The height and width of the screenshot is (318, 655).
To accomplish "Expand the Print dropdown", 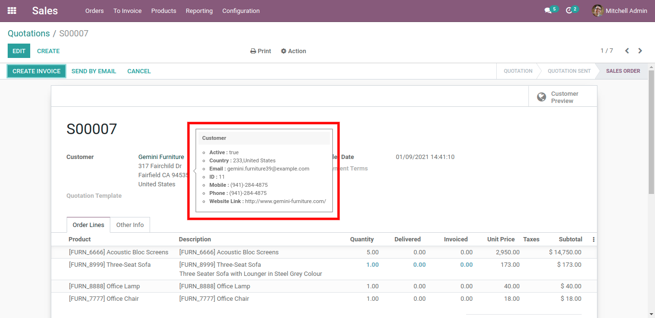I will tap(261, 51).
